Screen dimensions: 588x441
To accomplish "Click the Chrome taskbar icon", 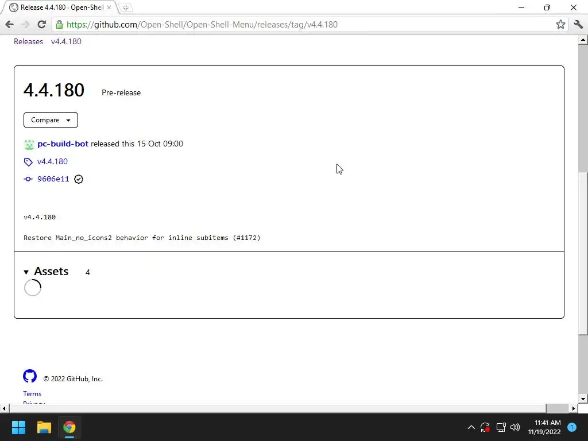I will [x=69, y=427].
